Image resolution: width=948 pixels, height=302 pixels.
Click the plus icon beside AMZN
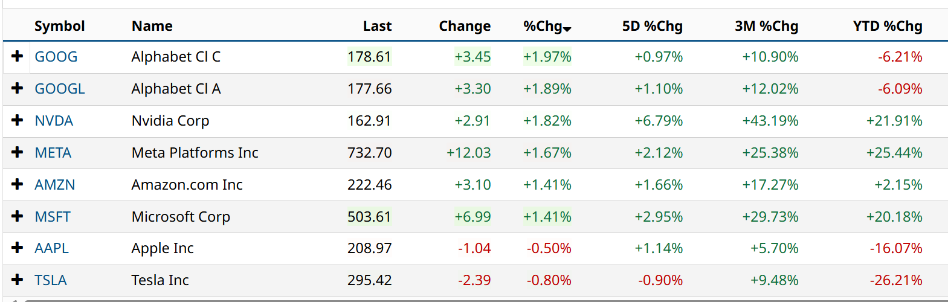(18, 184)
